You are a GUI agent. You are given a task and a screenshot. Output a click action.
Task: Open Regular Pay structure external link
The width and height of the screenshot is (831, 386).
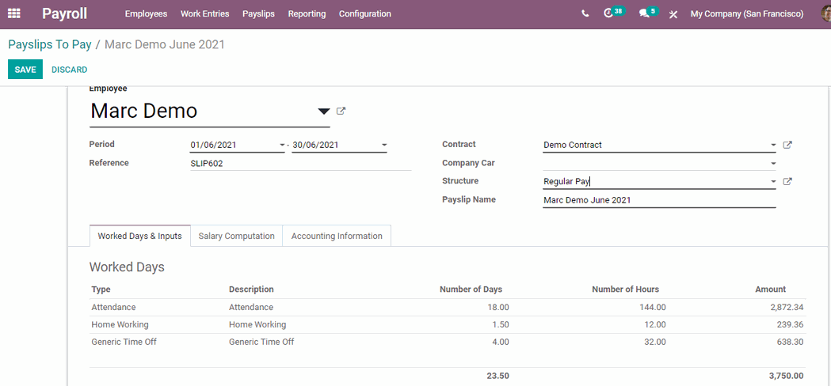click(787, 181)
